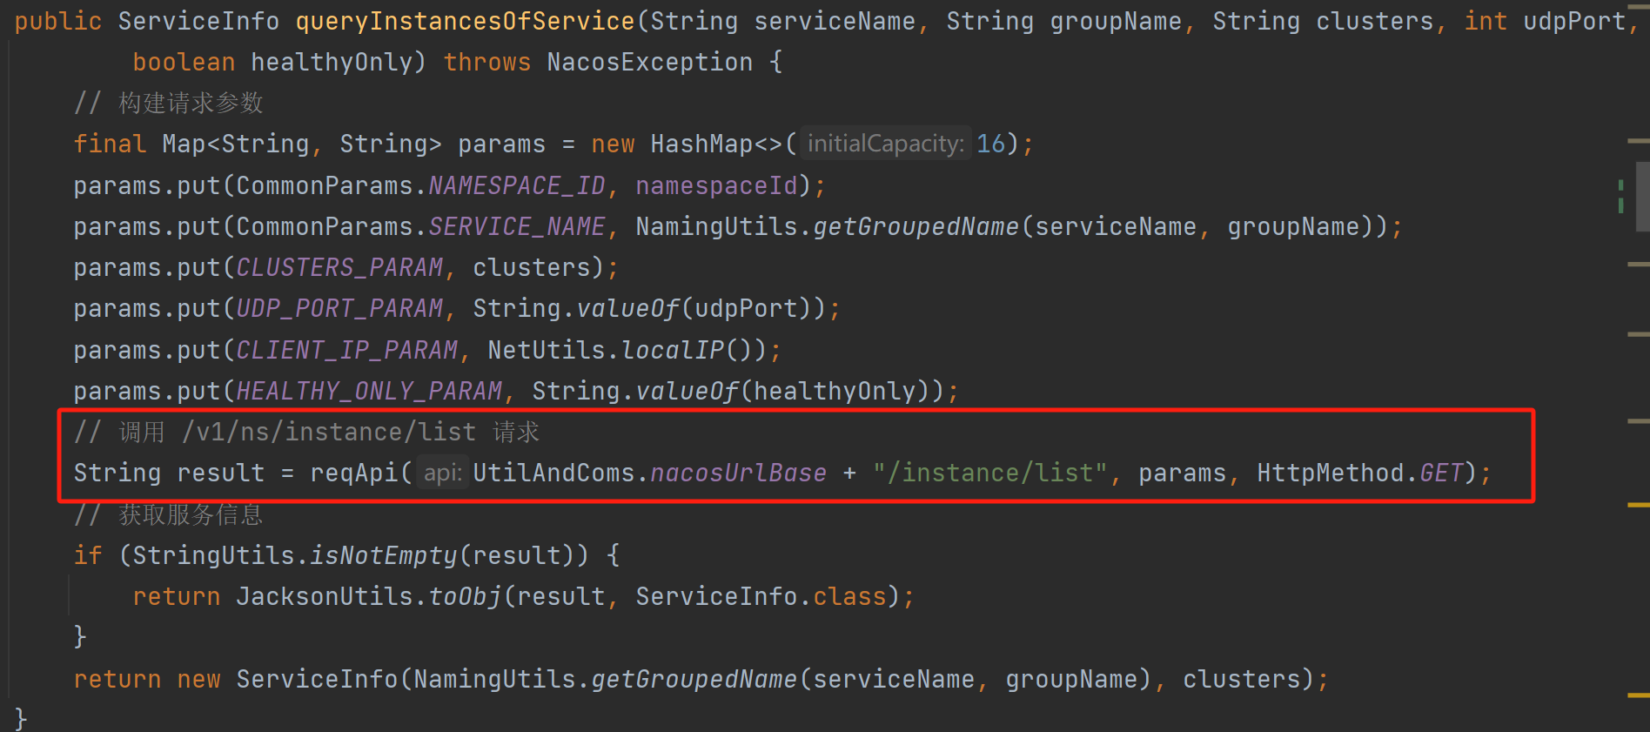Click the CLUSTERS_PARAM constant
The width and height of the screenshot is (1650, 732).
click(339, 267)
